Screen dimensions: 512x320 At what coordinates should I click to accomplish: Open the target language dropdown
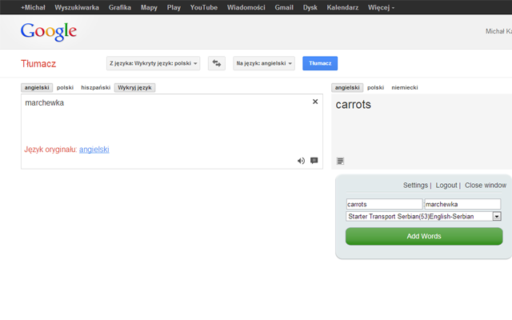tap(264, 63)
